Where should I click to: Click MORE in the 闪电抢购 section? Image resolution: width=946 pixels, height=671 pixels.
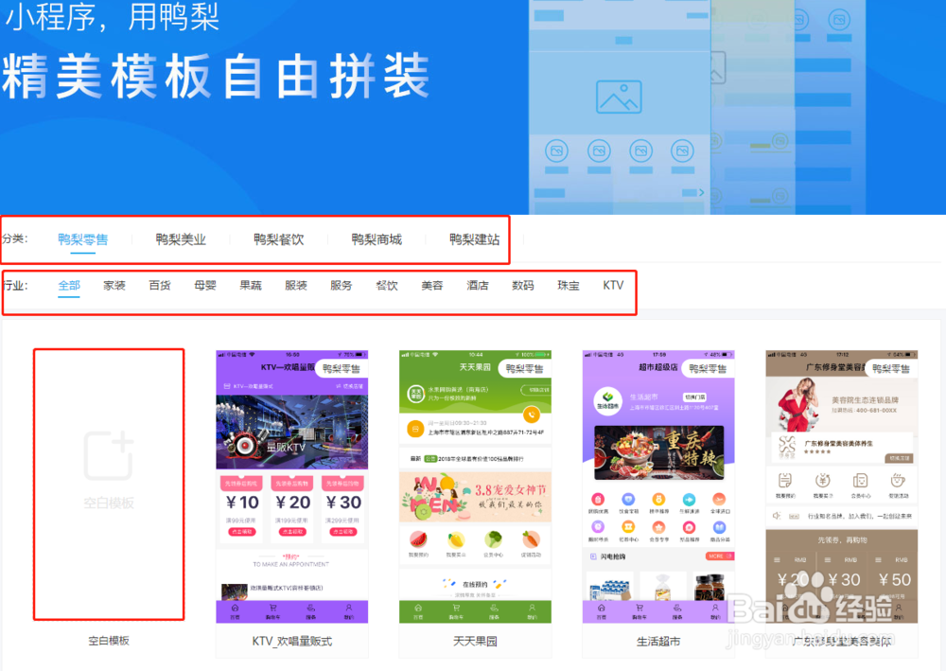pos(717,556)
